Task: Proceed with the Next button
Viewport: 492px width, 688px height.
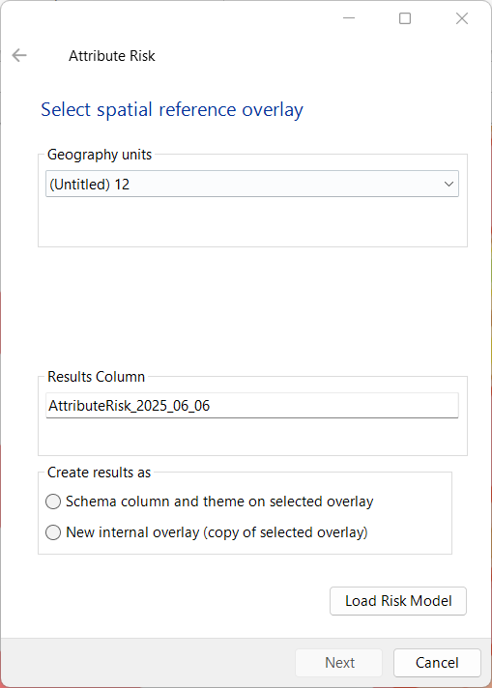Action: click(339, 663)
